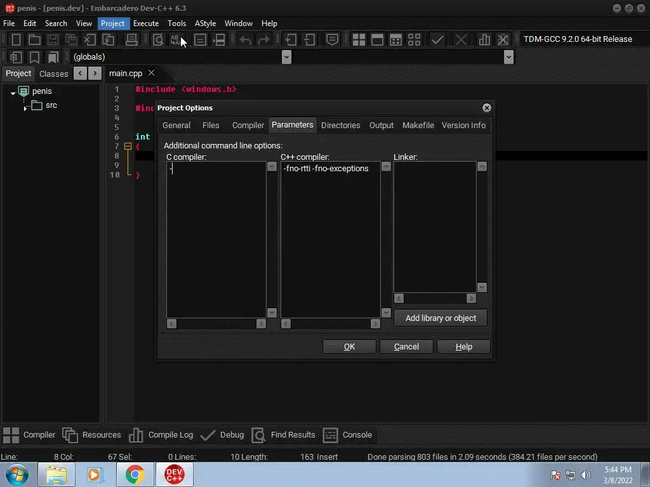This screenshot has width=650, height=487.
Task: Open the Project menu
Action: [x=112, y=23]
